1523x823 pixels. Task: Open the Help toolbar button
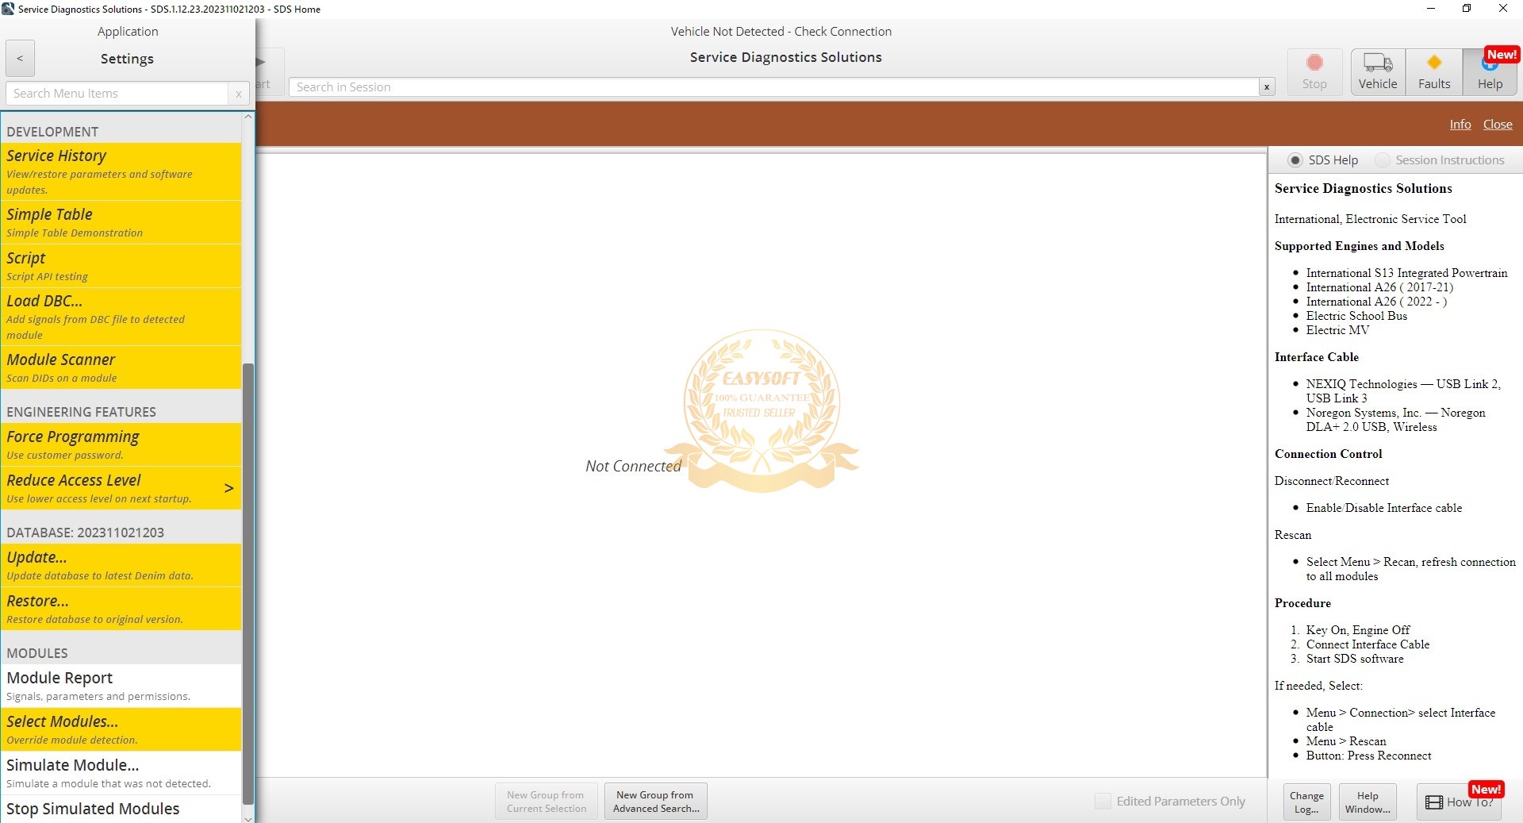1490,72
